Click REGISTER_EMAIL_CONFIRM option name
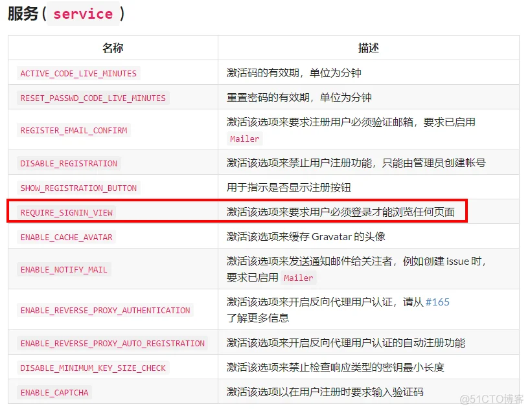Screen dimensions: 530x411 (x=74, y=130)
